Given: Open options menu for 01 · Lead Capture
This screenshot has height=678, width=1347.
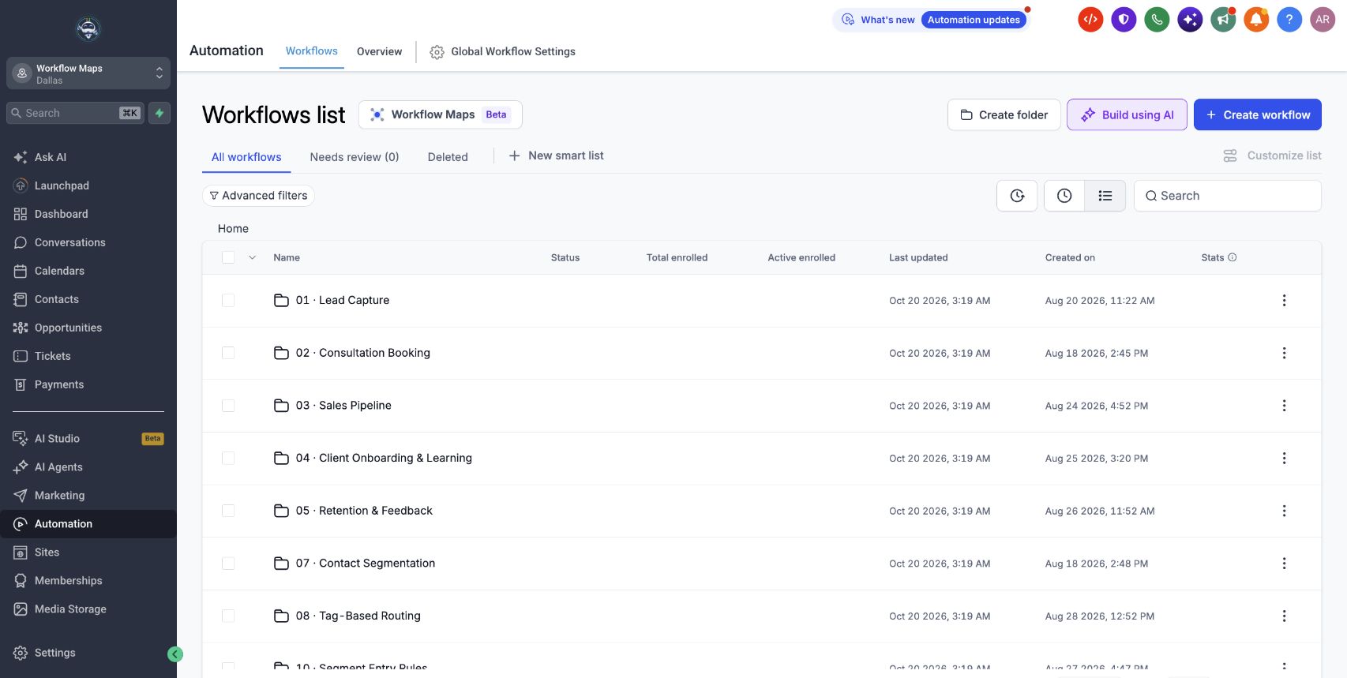Looking at the screenshot, I should (1284, 301).
